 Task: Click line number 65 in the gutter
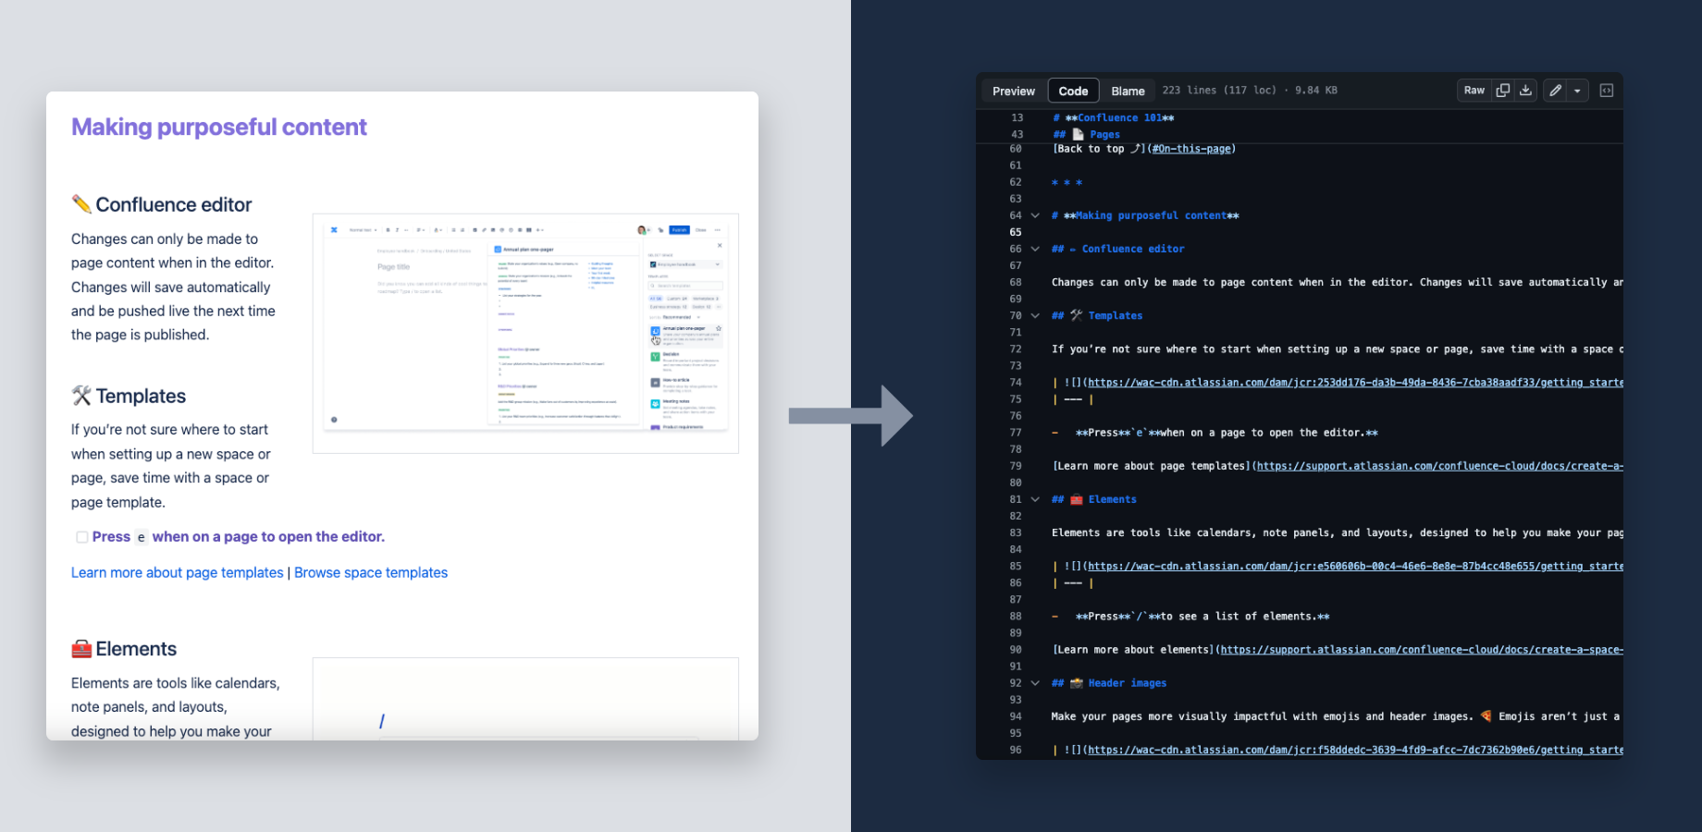(1016, 232)
